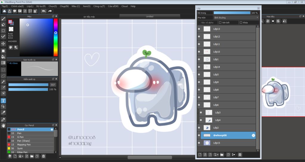Hide layer Lớp13
The height and width of the screenshot is (162, 305).
coord(199,29)
